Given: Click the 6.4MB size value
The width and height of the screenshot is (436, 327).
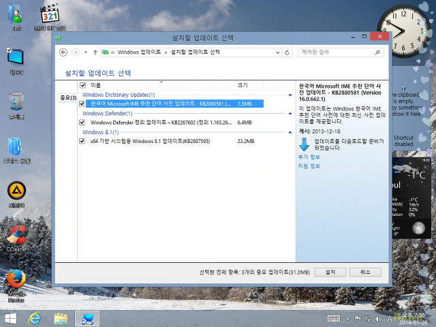Looking at the screenshot, I should click(x=245, y=123).
